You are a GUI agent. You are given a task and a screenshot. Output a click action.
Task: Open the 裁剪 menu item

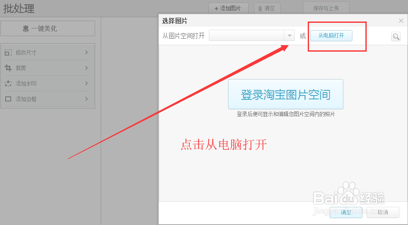point(46,68)
